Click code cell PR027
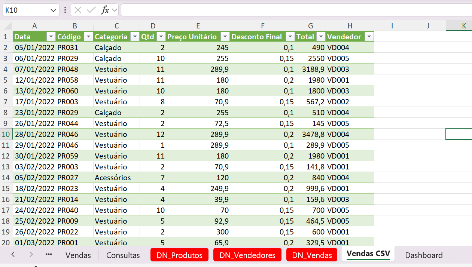472x267 pixels. coord(75,178)
